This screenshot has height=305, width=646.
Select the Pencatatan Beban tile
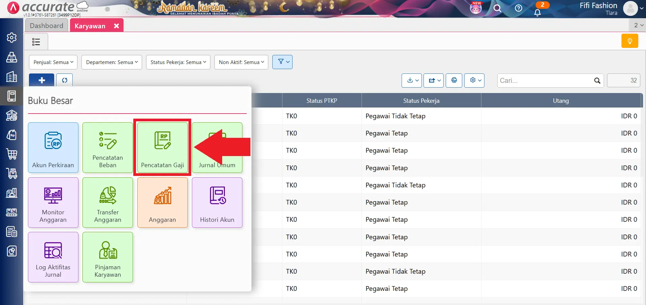[108, 148]
